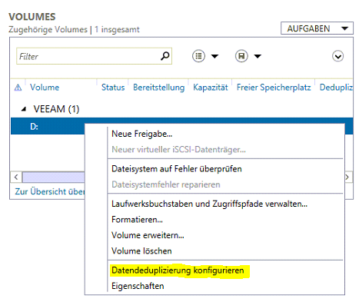Click the save query disk icon
Viewport: 359px width, 302px height.
241,56
